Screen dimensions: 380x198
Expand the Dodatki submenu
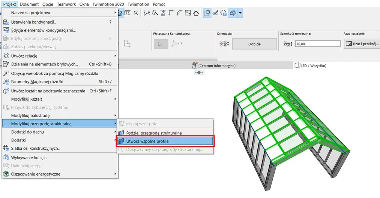tap(60, 140)
